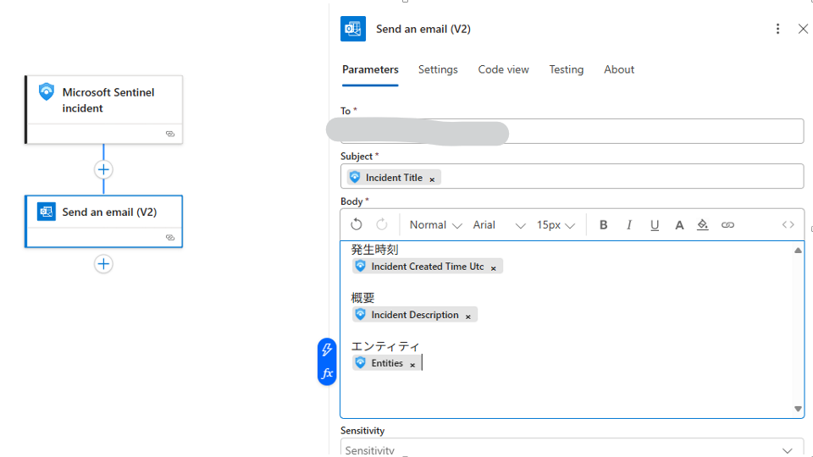
Task: Switch to the Settings tab
Action: click(438, 69)
